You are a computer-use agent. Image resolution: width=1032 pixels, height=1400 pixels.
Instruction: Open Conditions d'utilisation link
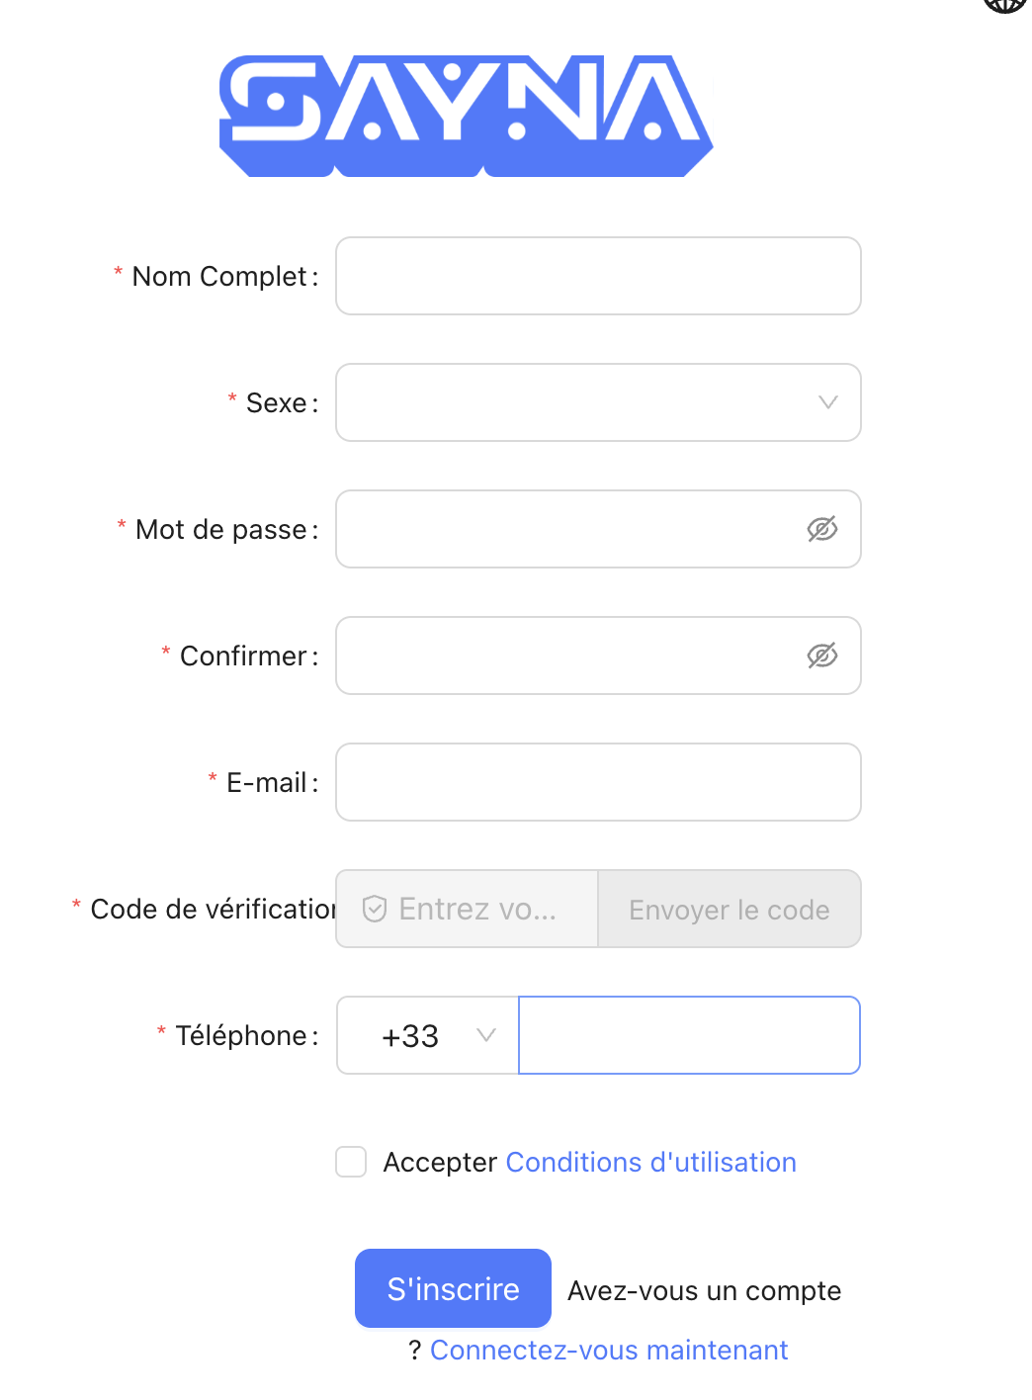(x=650, y=1162)
